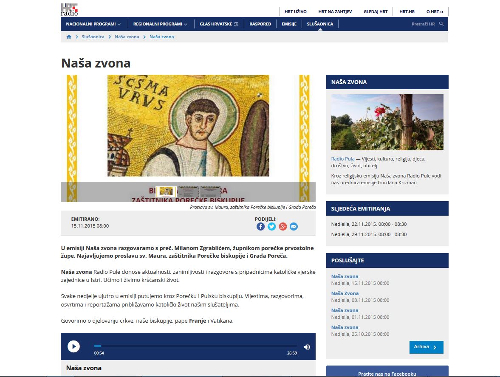
Task: Expand Nacionalni programi menu
Action: pyautogui.click(x=93, y=24)
